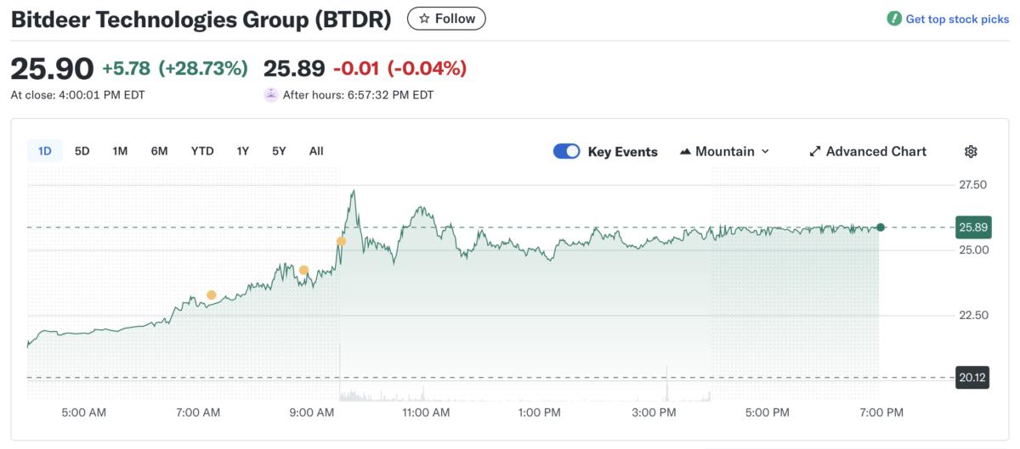Click the green top stock picks icon
This screenshot has height=449, width=1020.
pos(894,19)
